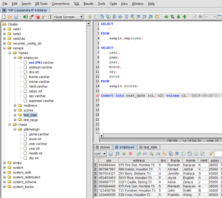The width and height of the screenshot is (222, 198).
Task: Open the SQL menu
Action: pyautogui.click(x=77, y=4)
